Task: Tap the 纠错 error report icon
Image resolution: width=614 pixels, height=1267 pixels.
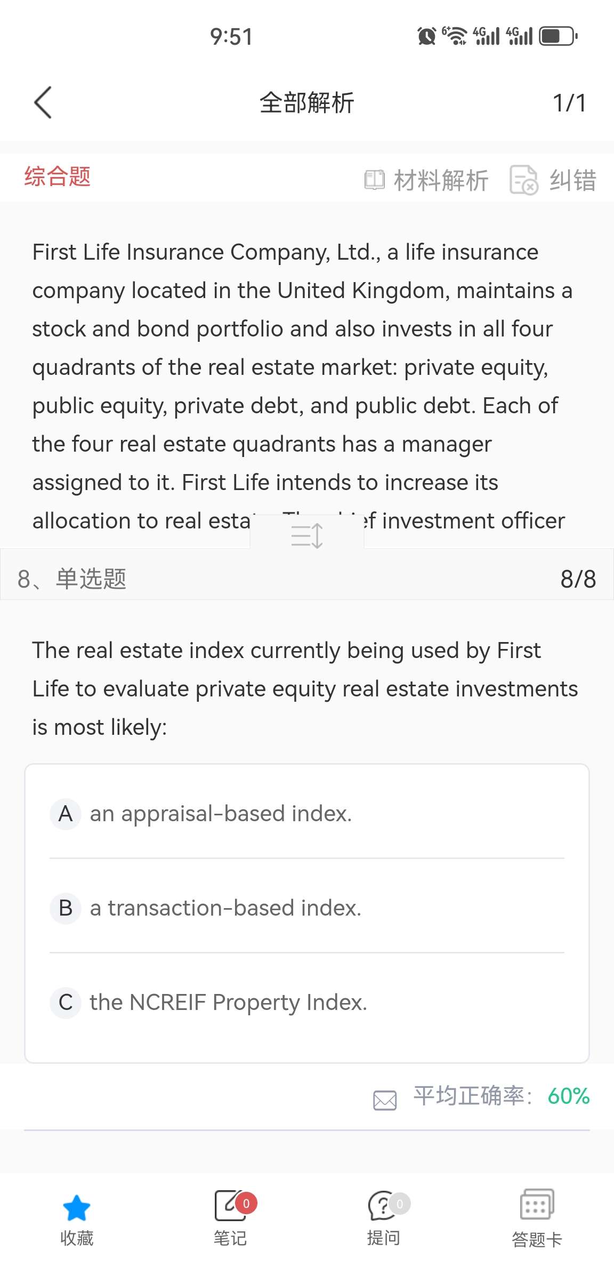Action: [524, 180]
